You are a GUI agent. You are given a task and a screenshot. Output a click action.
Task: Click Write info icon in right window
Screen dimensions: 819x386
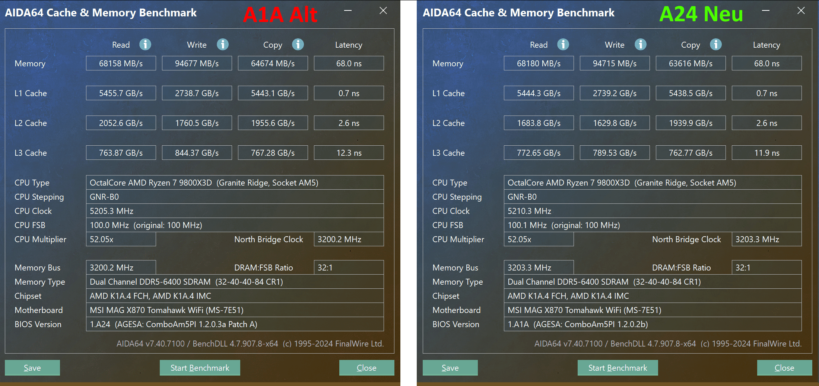click(641, 45)
